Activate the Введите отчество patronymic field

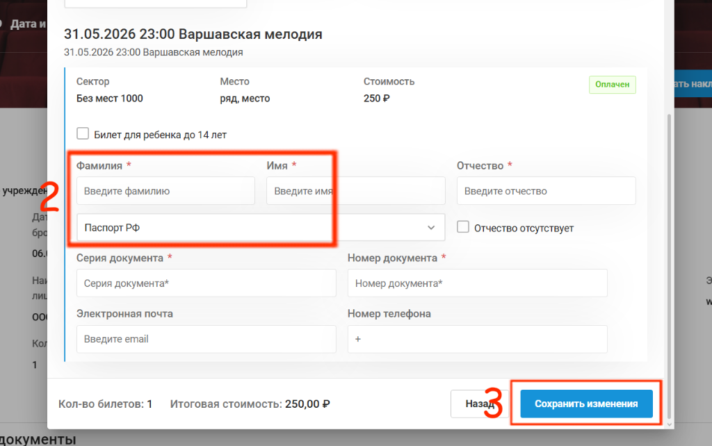pos(547,191)
